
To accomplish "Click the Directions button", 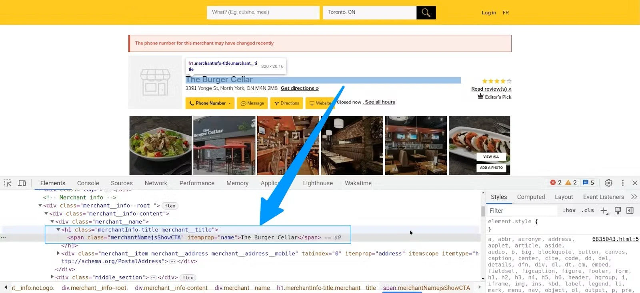I will 287,103.
